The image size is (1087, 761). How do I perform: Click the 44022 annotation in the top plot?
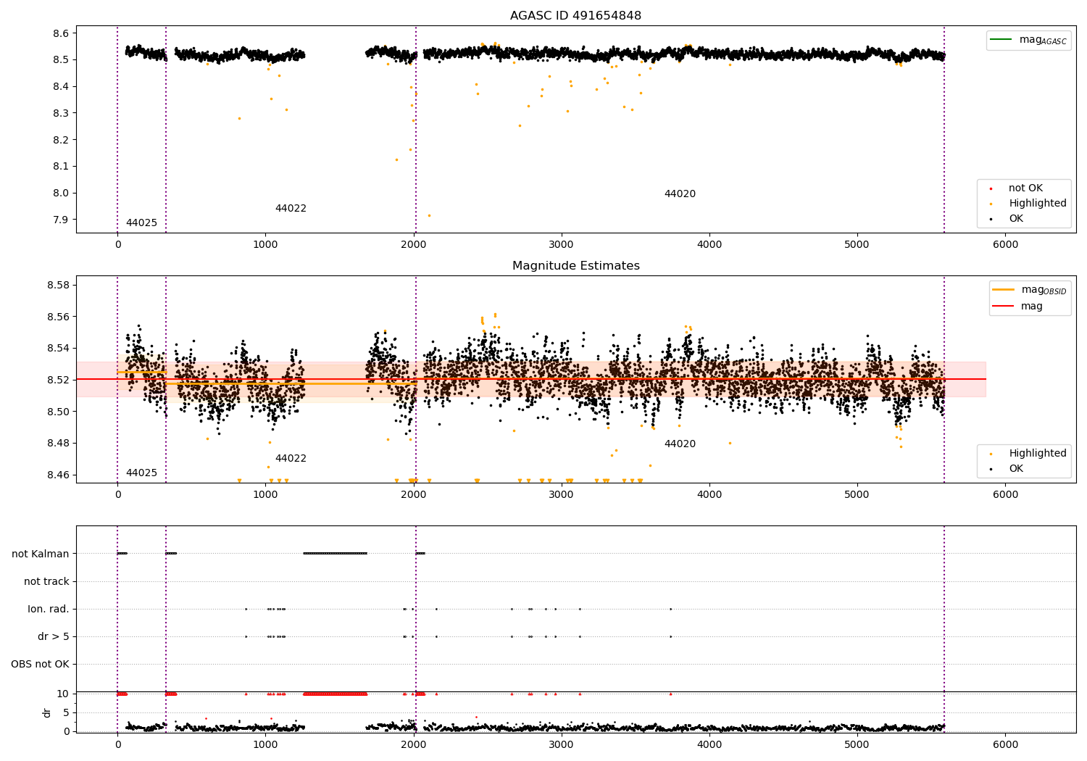[x=291, y=209]
